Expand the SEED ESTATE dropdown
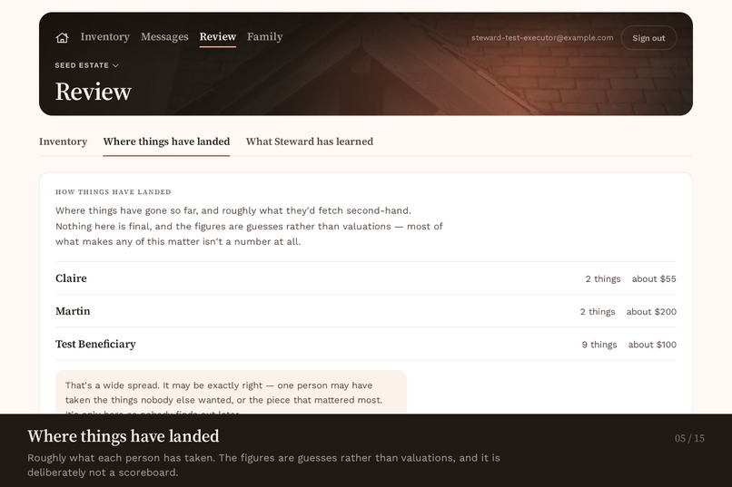732x487 pixels. [x=87, y=65]
